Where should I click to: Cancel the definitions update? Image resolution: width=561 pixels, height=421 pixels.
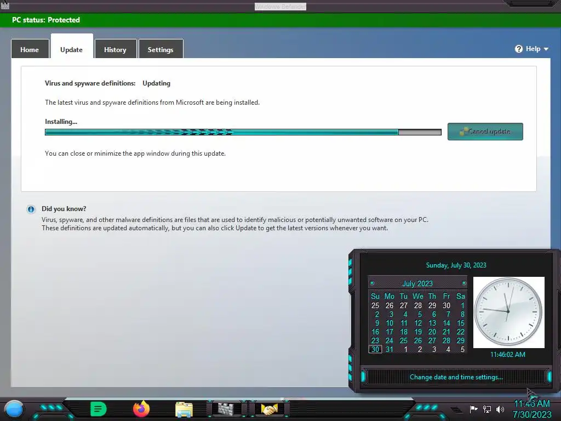tap(485, 132)
